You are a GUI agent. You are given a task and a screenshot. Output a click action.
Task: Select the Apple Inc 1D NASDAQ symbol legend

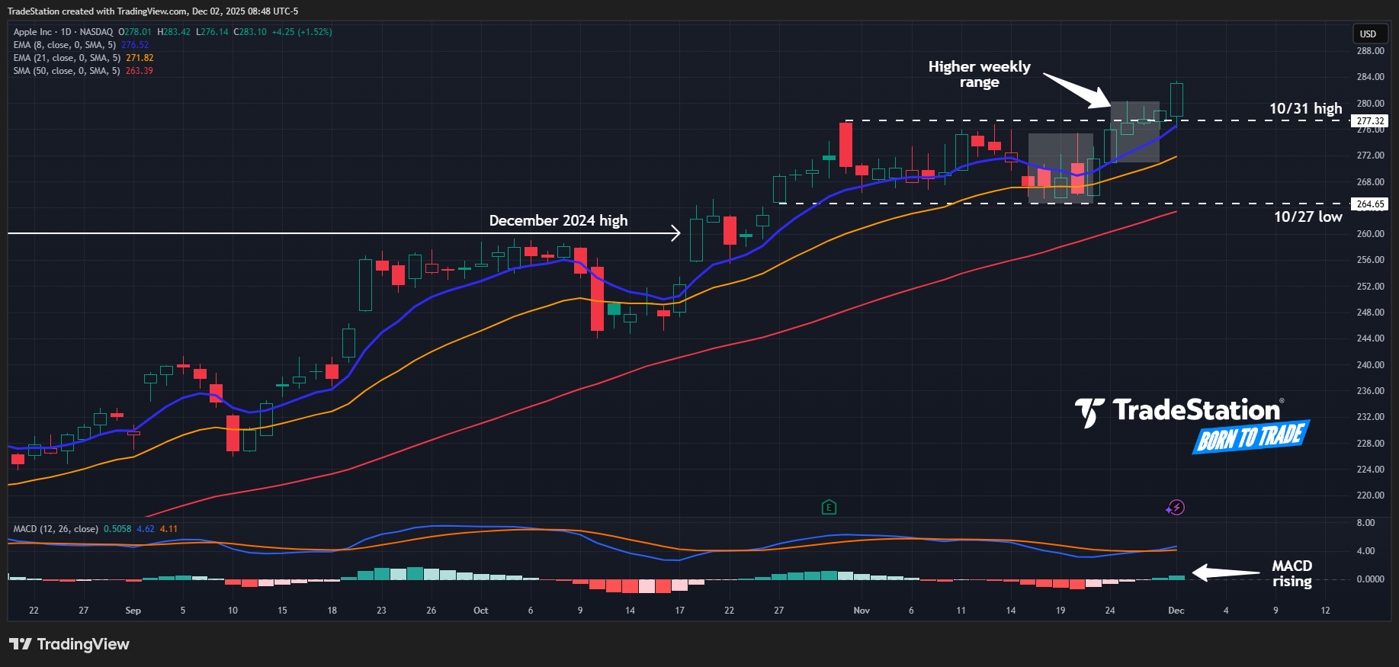coord(63,32)
